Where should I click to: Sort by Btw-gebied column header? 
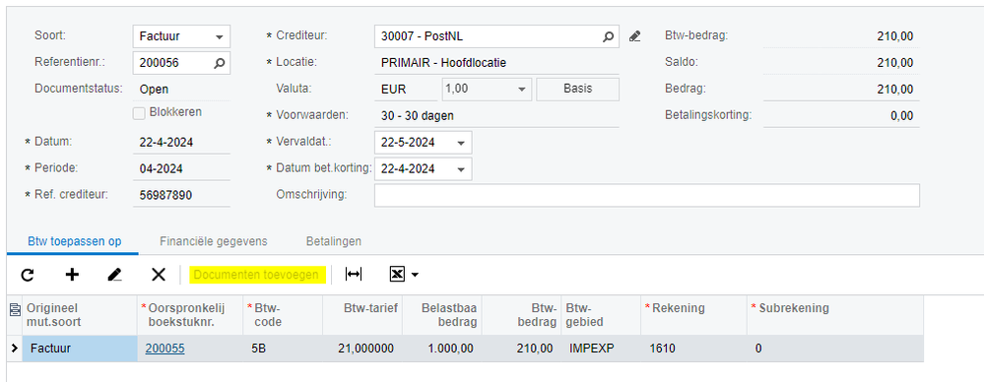(601, 315)
